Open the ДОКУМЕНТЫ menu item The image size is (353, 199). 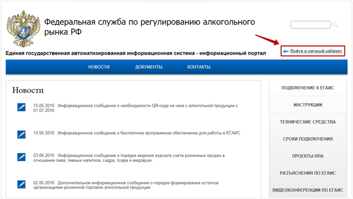tap(149, 67)
